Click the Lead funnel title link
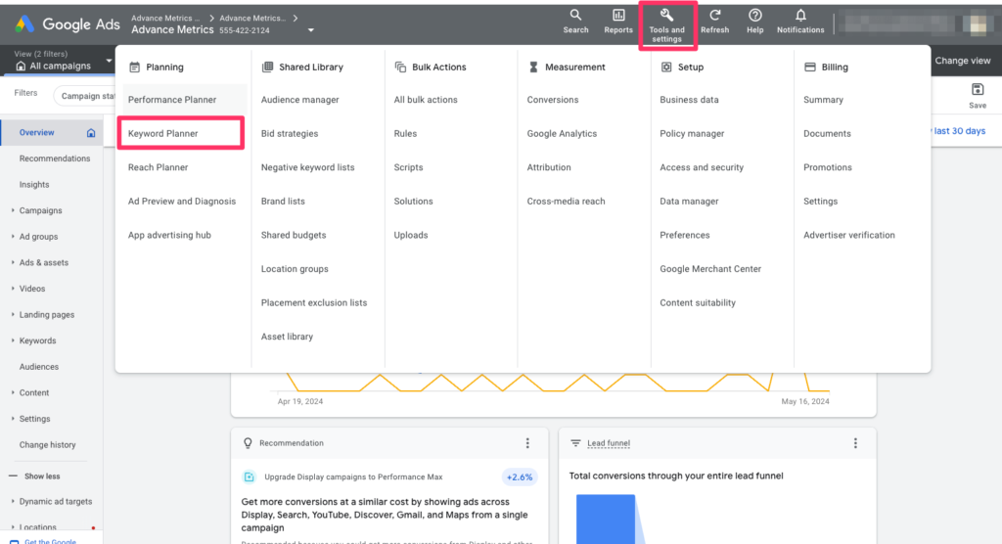 tap(609, 443)
